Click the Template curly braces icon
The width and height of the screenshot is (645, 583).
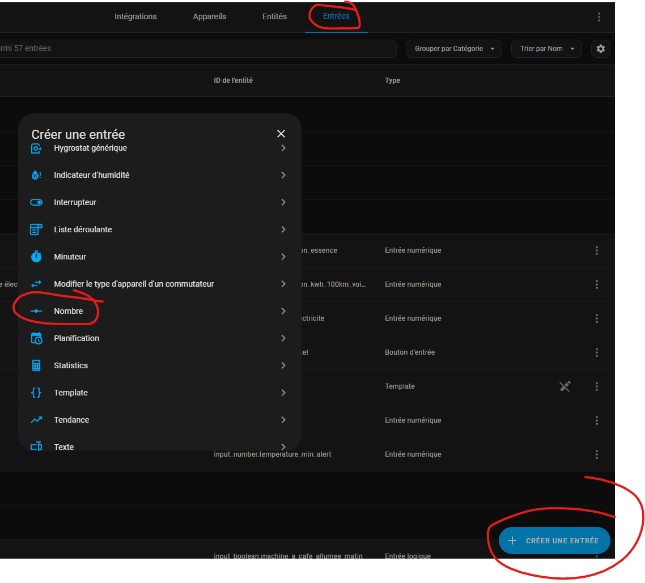point(36,393)
